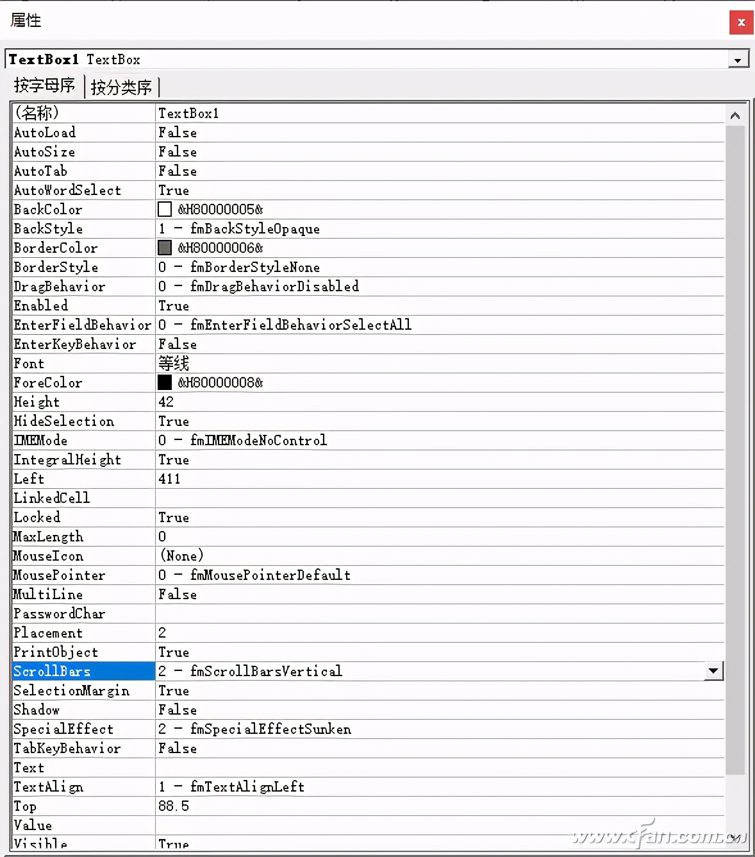This screenshot has width=755, height=857.
Task: Select the Font property name
Action: coord(29,363)
